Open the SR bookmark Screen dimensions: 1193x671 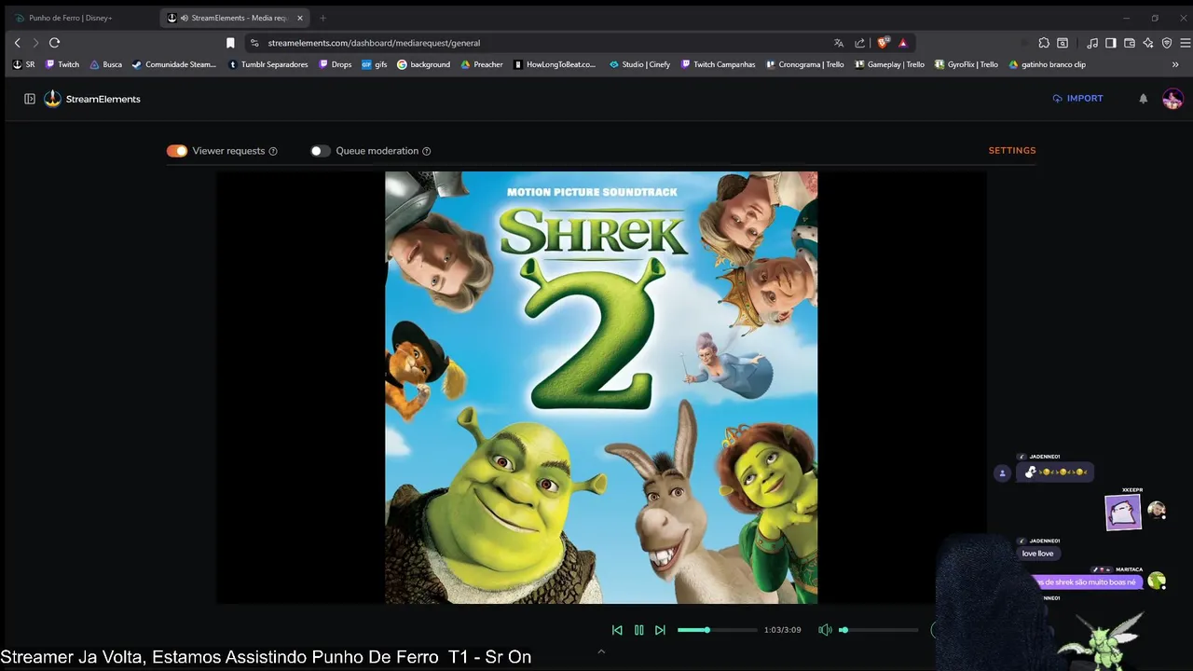pos(23,64)
